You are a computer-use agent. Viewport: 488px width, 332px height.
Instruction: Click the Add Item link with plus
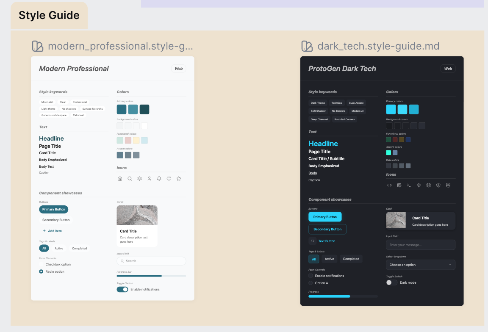53,231
